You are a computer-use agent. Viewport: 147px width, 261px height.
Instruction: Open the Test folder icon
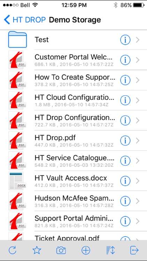tap(17, 40)
